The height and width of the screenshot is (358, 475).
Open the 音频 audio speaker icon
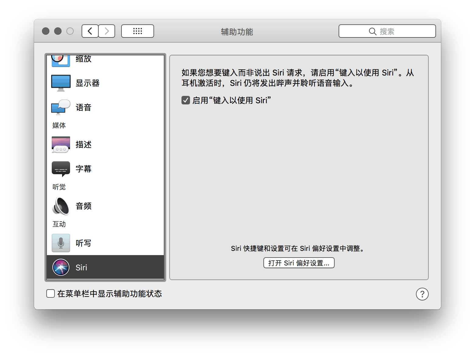tap(61, 206)
